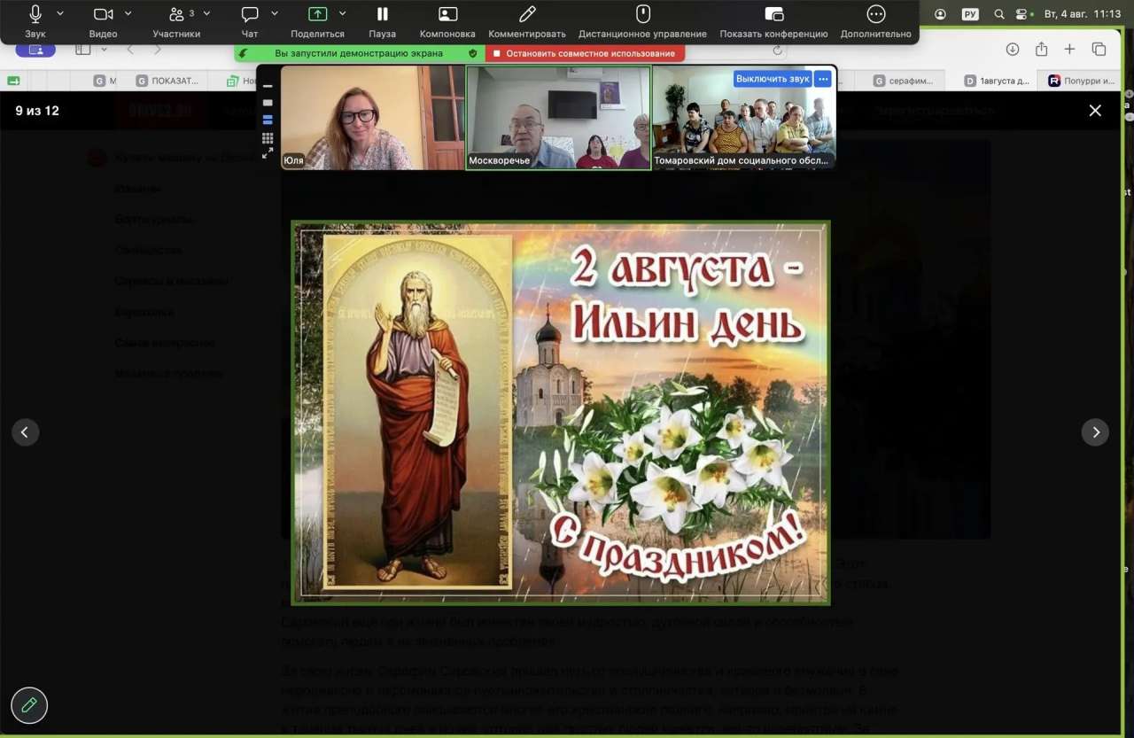Expand video options arrow next to Видео
Screen dimensions: 1134x738
(128, 13)
